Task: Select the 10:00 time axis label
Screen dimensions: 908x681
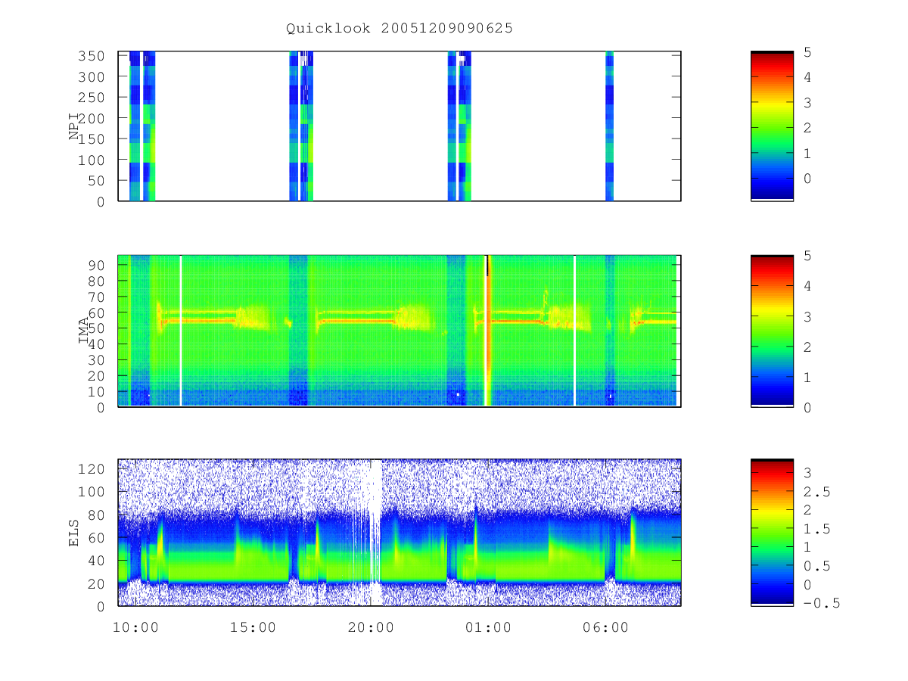Action: 135,627
